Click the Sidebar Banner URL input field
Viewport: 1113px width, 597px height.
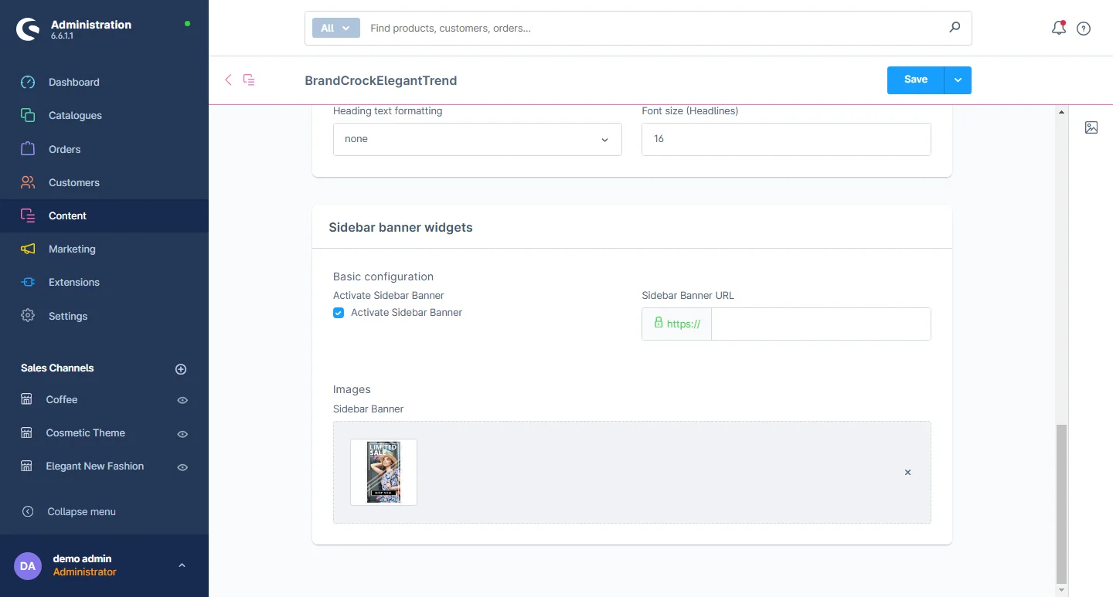point(820,324)
